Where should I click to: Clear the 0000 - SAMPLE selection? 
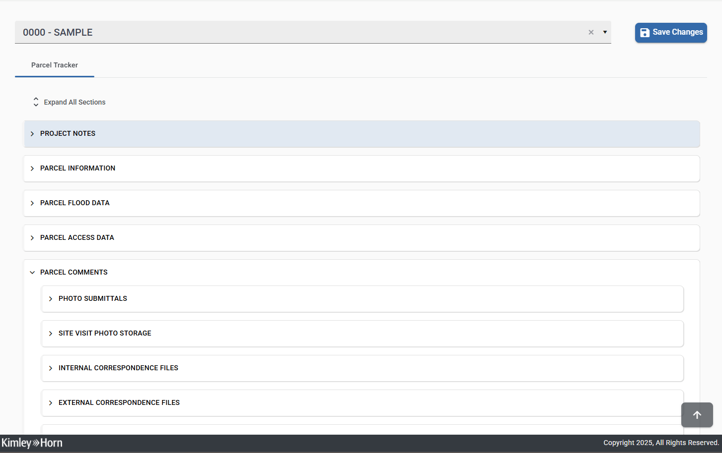coord(591,32)
